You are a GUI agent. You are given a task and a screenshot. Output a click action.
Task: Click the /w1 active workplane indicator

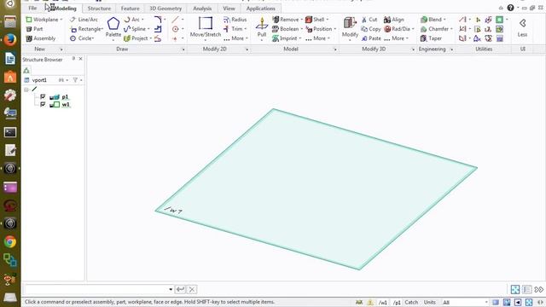tap(383, 302)
